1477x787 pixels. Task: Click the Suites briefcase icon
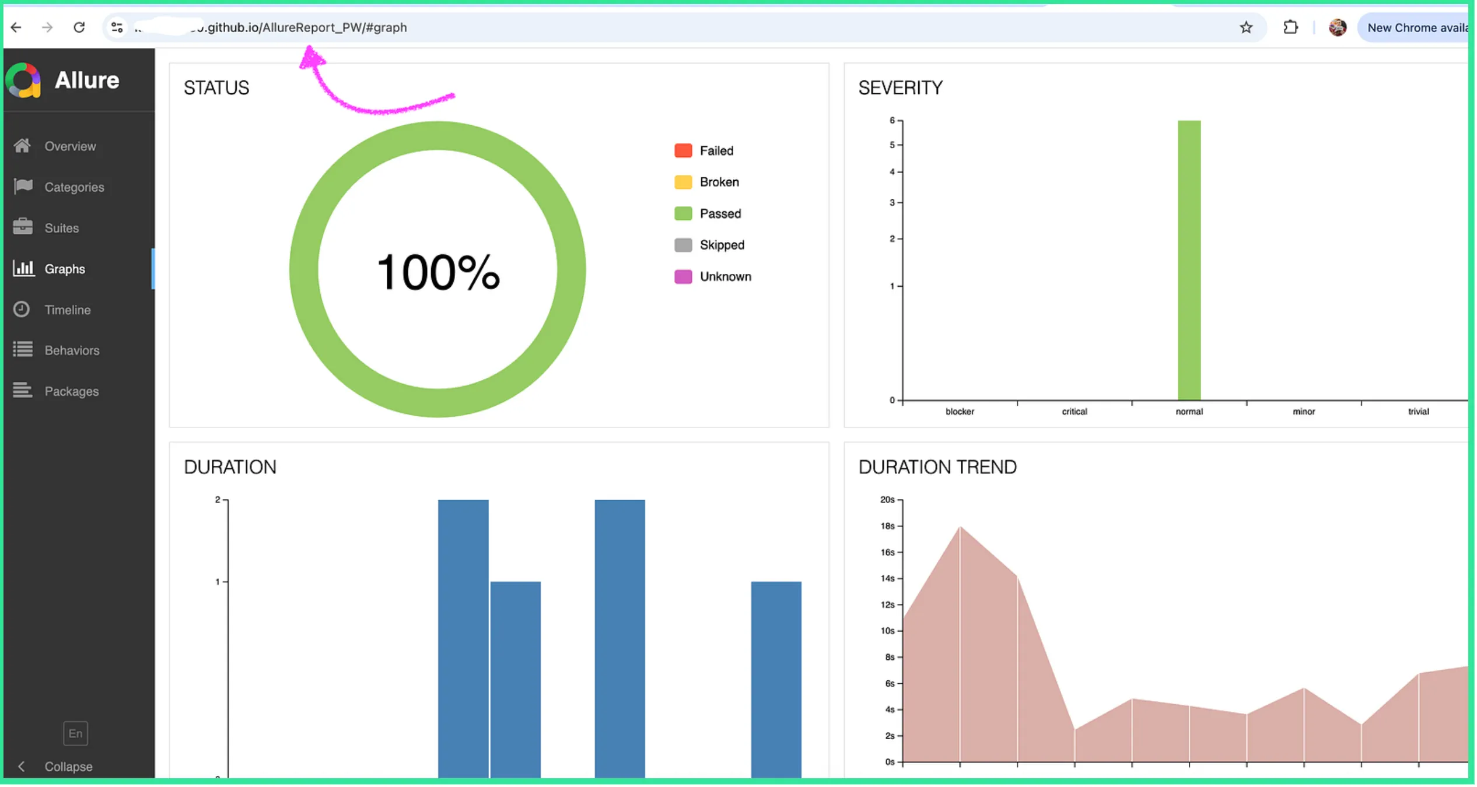point(23,227)
